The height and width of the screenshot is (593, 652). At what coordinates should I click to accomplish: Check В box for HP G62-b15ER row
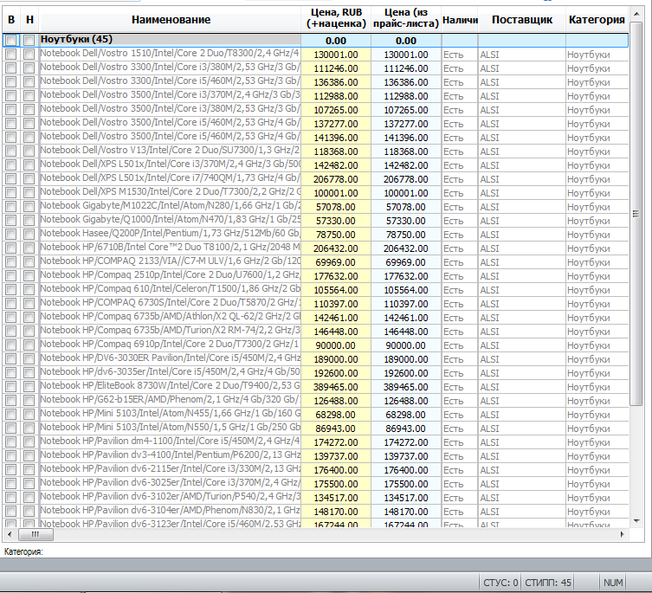11,401
